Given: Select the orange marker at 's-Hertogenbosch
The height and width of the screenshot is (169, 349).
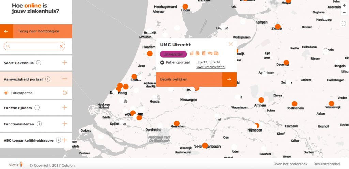Looking at the screenshot, I should tap(205, 145).
